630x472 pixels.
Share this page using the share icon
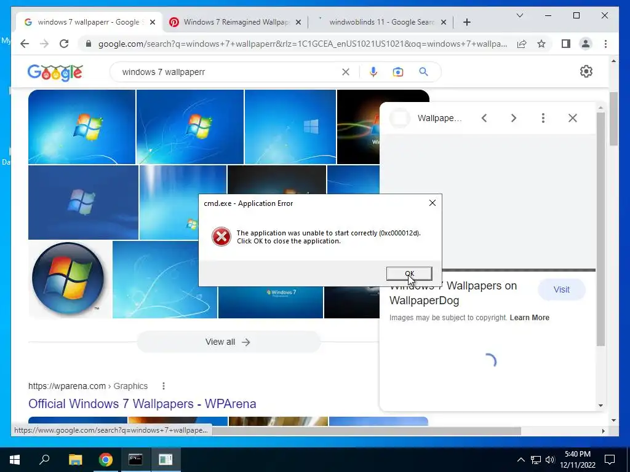coord(522,44)
